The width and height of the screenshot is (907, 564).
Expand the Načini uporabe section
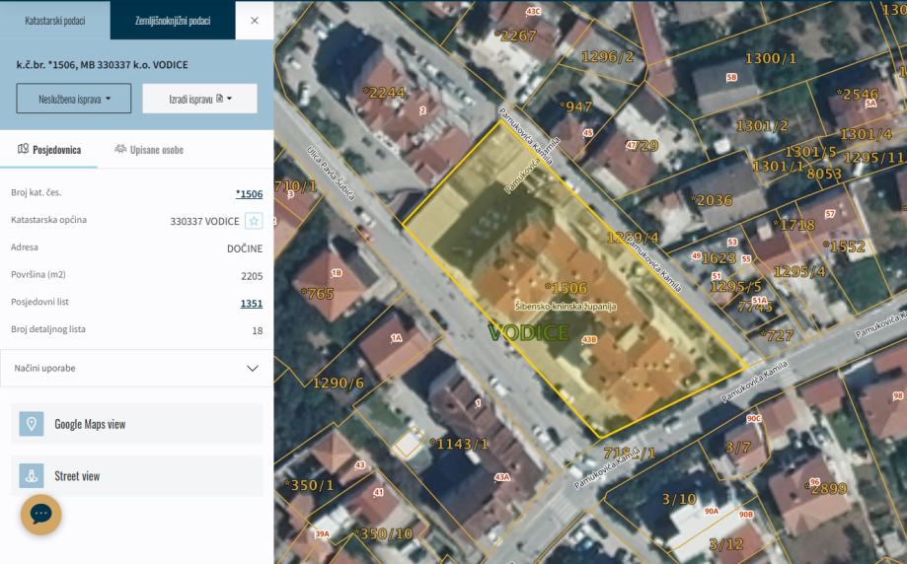(136, 368)
